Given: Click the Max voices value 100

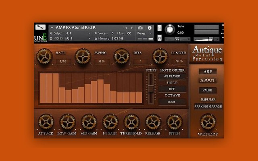Looking at the screenshot, I should (129, 33).
